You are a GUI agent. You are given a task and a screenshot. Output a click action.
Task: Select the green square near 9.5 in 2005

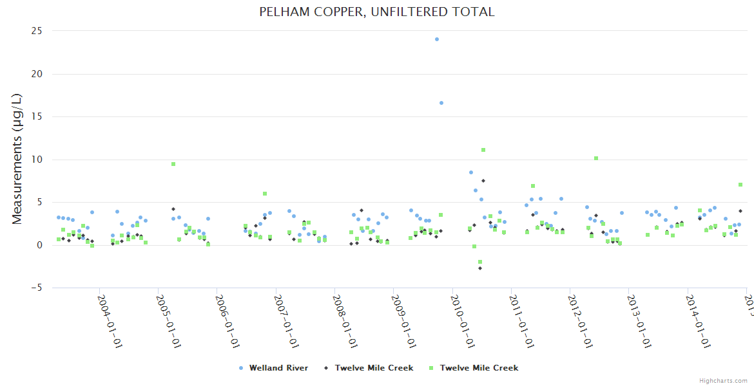click(173, 164)
